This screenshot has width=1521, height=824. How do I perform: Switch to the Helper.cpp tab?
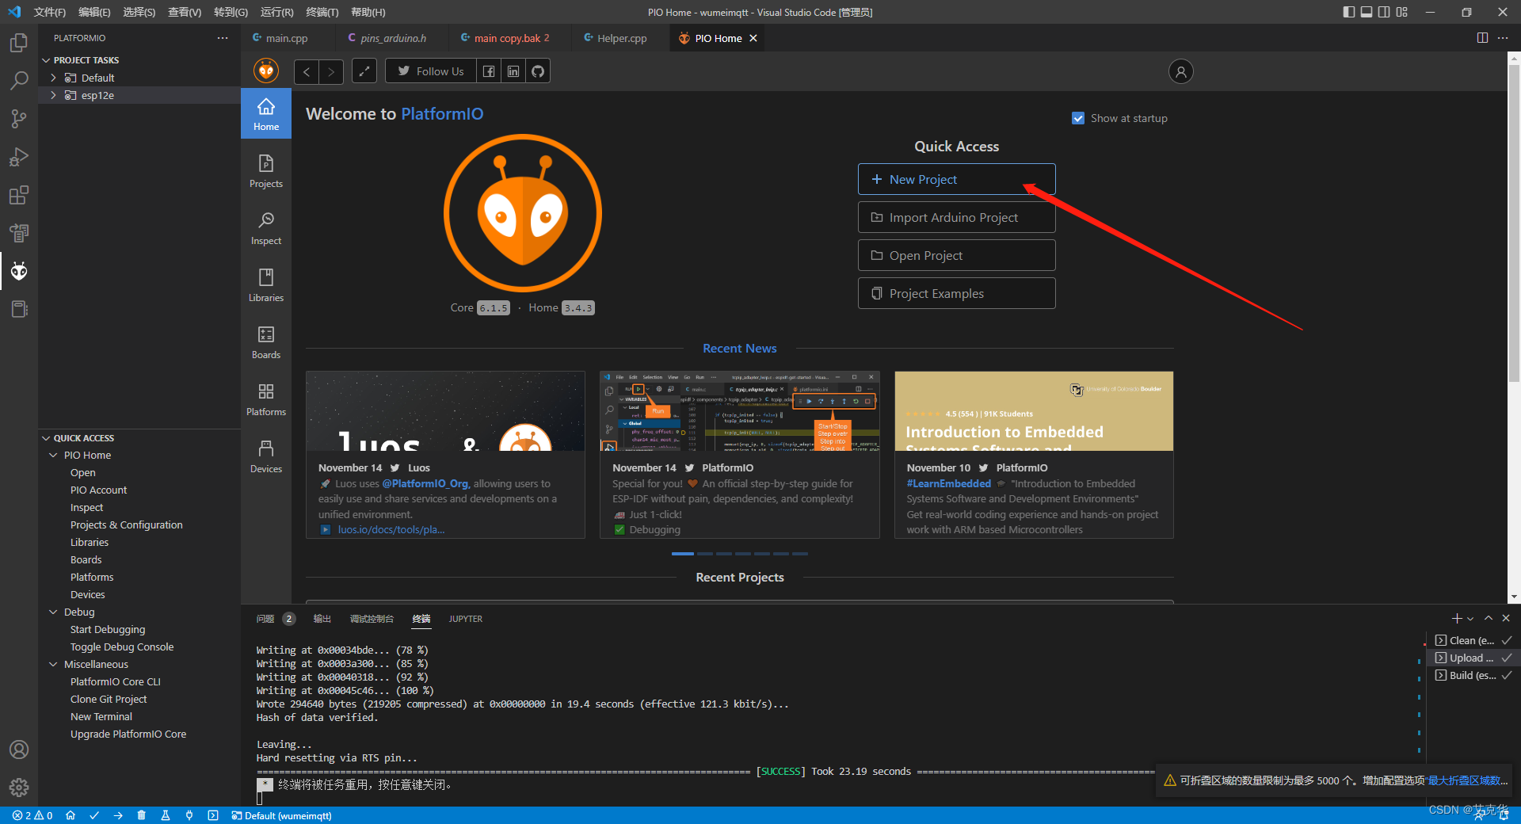click(x=622, y=38)
